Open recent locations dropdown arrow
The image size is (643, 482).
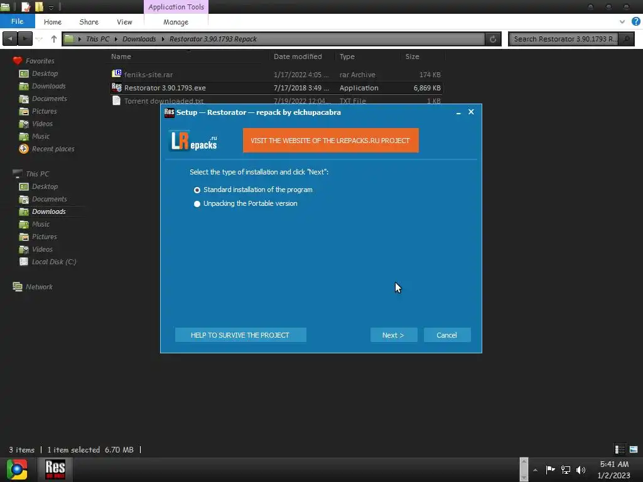39,39
